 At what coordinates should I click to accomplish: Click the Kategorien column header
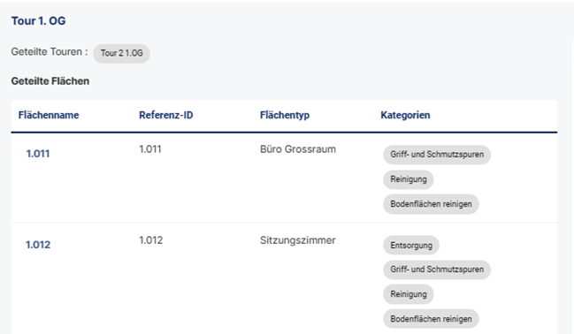coord(405,115)
